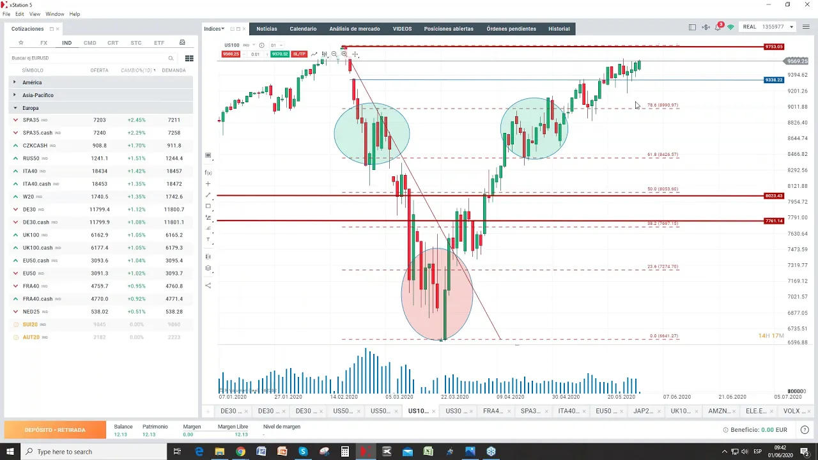
Task: Open the candlestick chart style icon
Action: coord(325,54)
